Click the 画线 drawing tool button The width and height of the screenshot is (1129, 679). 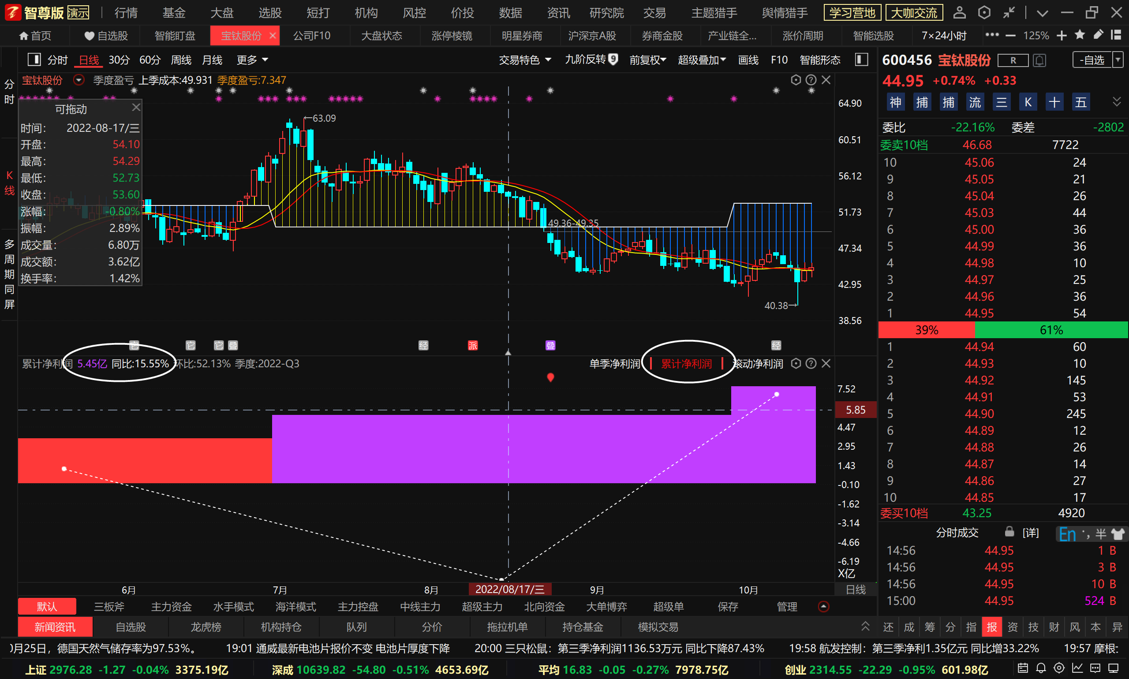pyautogui.click(x=748, y=60)
